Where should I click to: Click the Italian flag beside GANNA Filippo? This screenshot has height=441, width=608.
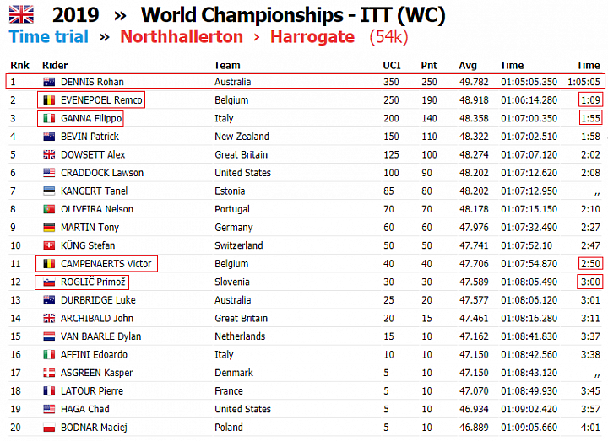(49, 118)
